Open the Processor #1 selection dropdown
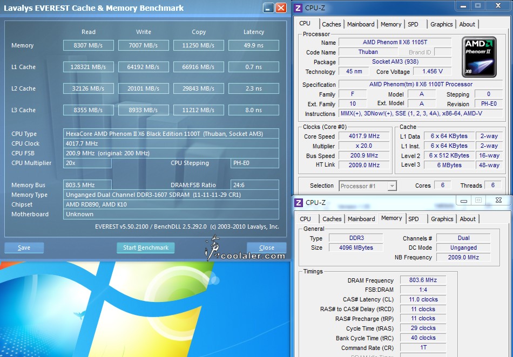This screenshot has width=513, height=357. [x=368, y=186]
